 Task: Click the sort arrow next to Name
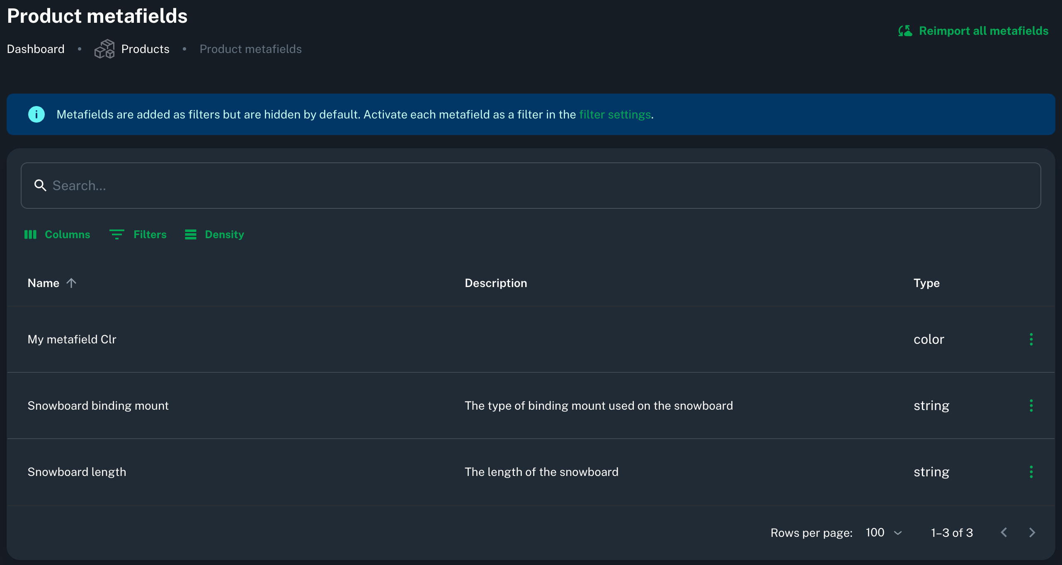pos(71,283)
